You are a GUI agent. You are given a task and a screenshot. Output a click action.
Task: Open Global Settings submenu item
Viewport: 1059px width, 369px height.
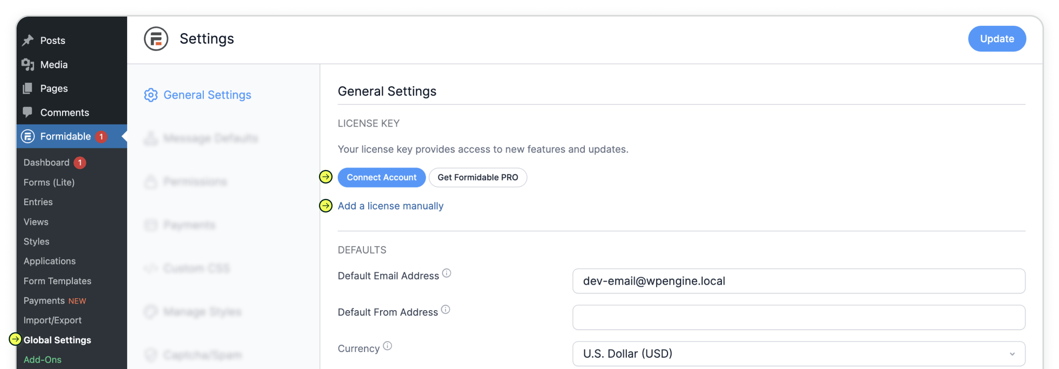click(57, 340)
